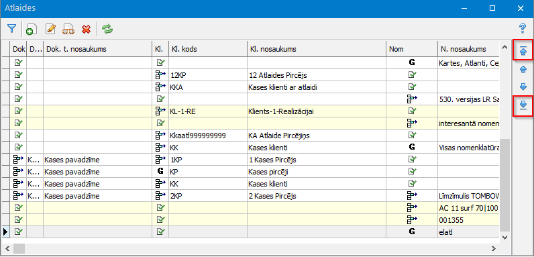Move row to the very top
This screenshot has height=257, width=534.
(x=523, y=51)
